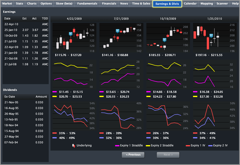
Task: Click the 7/21/2009 implied volatility chart
Action: point(121,116)
